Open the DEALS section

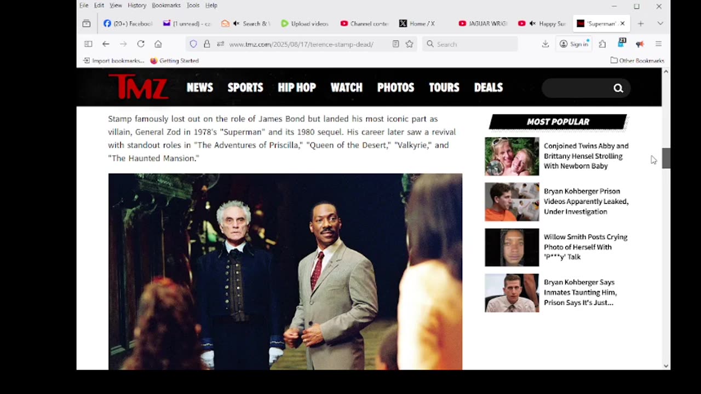click(489, 88)
